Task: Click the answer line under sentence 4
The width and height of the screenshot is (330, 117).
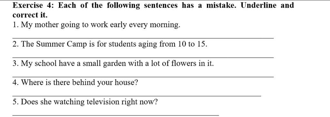Action: pos(137,96)
